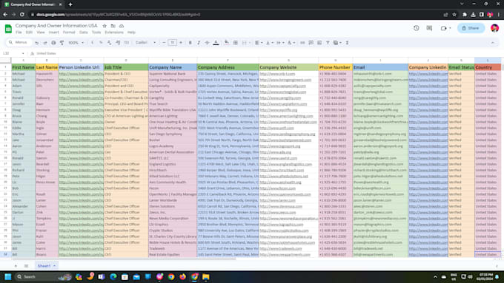Insert chart icon in toolbar
This screenshot has width=504, height=283.
point(319,43)
